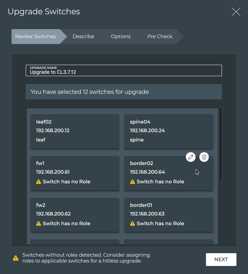Close the Upgrade Switches dialog
The image size is (248, 274).
pos(236,12)
